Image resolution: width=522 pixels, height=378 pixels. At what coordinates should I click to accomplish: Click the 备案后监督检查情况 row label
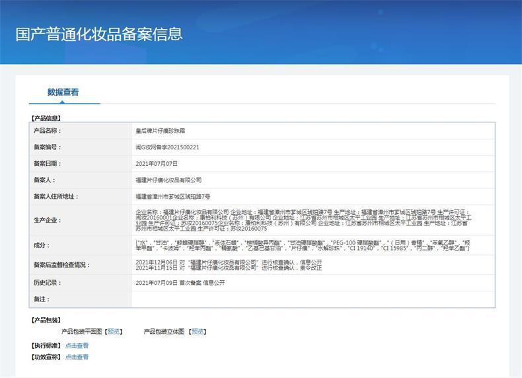coord(61,265)
